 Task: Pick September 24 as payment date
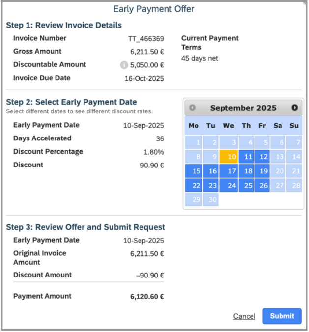pyautogui.click(x=228, y=185)
